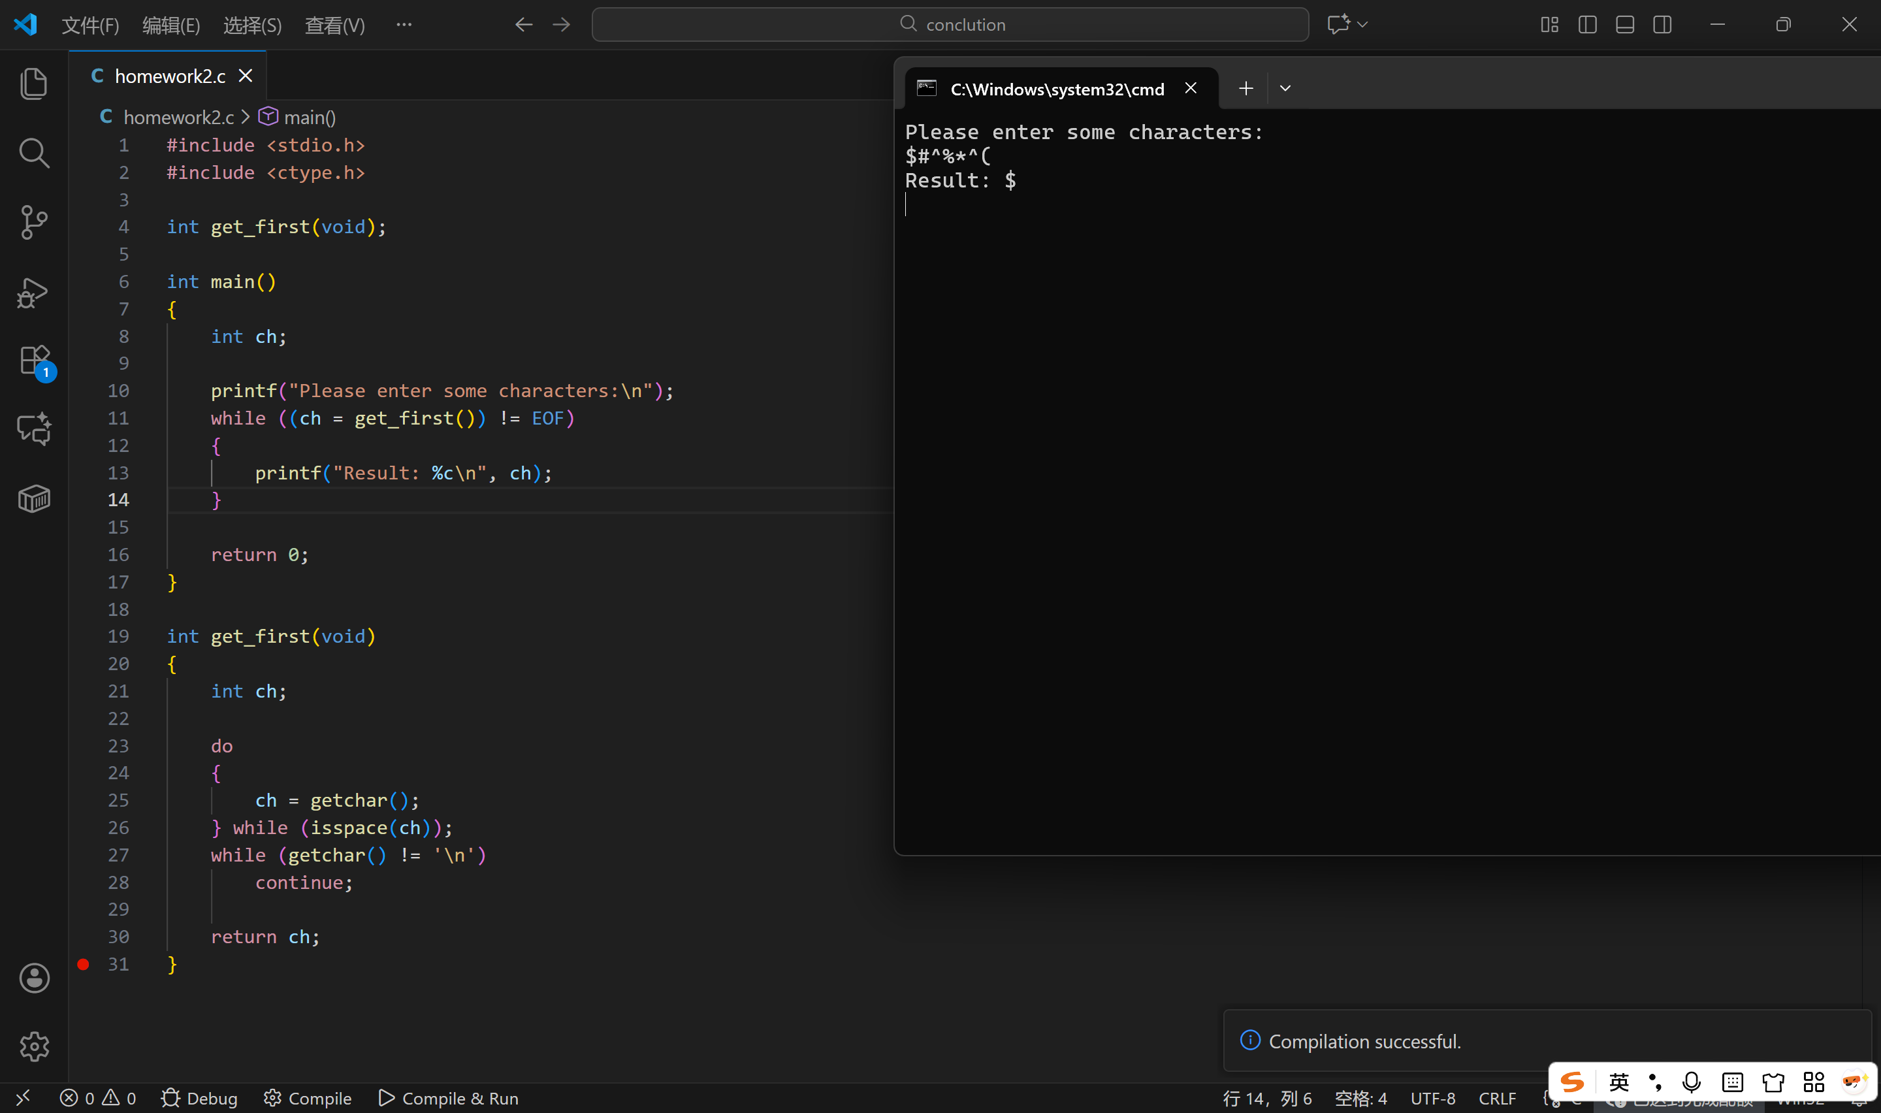Open the overflow menu ellipsis in menu bar
The width and height of the screenshot is (1881, 1113).
(x=404, y=25)
